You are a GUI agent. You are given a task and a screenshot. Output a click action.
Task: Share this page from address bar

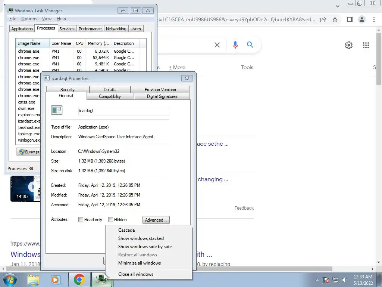(x=323, y=19)
